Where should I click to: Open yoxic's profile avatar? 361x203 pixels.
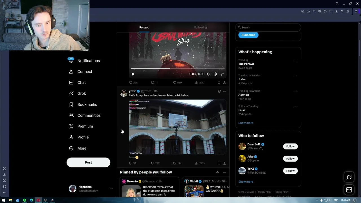(124, 93)
